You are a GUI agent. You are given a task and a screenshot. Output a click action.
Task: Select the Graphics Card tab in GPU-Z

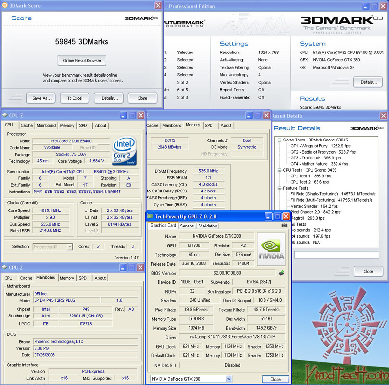163,225
